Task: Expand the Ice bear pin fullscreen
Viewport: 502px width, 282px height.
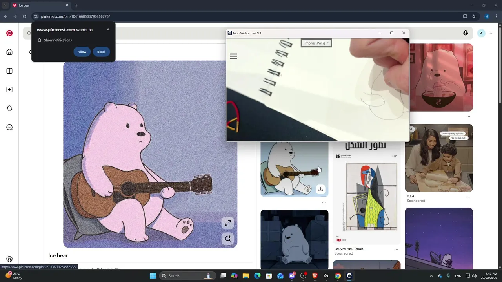Action: click(228, 223)
